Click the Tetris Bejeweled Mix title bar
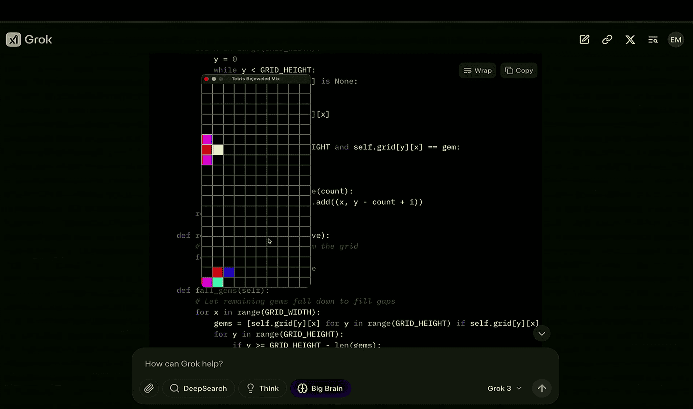Viewport: 693px width, 409px height. [x=255, y=79]
